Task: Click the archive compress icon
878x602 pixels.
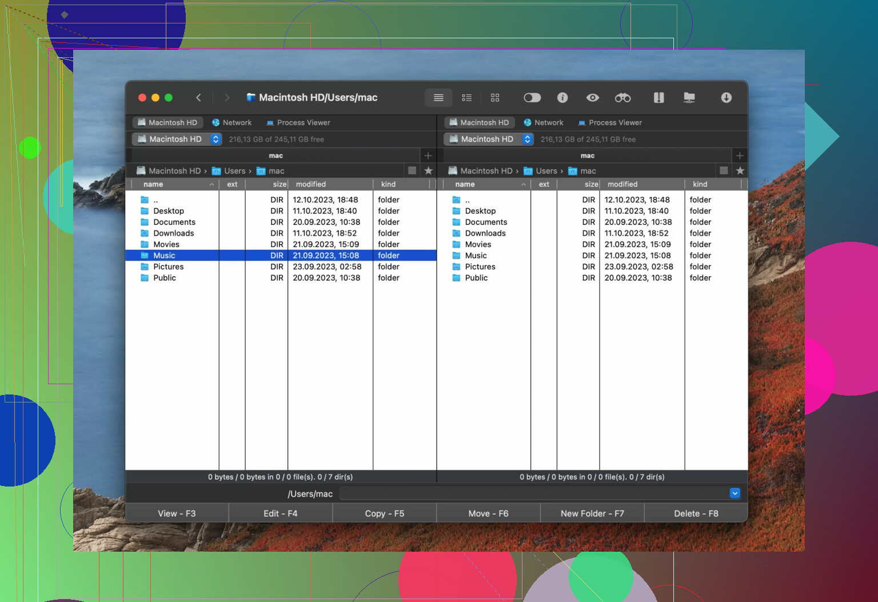Action: tap(658, 98)
